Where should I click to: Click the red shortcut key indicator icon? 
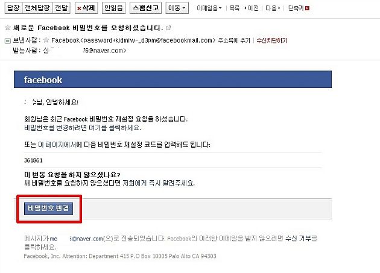point(307,8)
